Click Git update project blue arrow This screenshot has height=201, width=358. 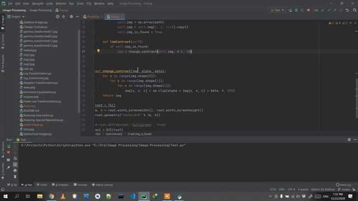(x=323, y=10)
